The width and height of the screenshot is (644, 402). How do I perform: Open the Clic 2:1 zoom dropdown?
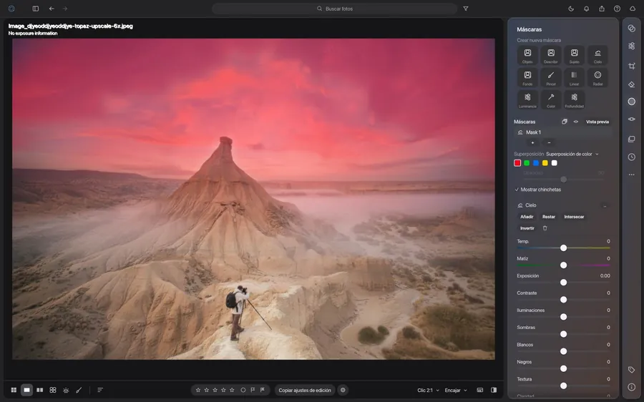pos(429,391)
